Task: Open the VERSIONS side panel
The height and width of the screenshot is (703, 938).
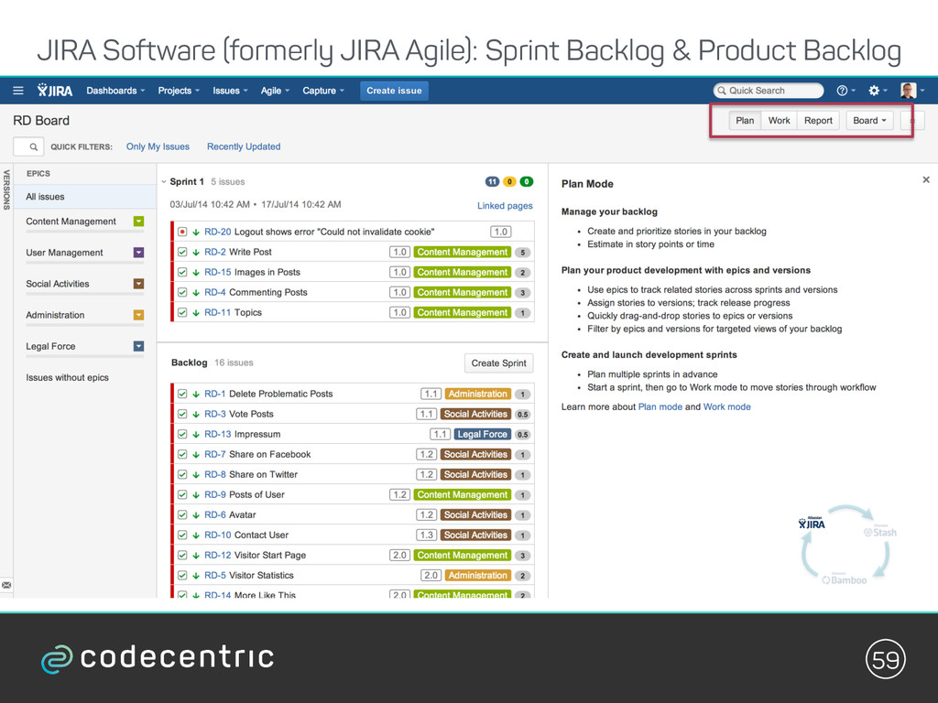Action: [6, 189]
